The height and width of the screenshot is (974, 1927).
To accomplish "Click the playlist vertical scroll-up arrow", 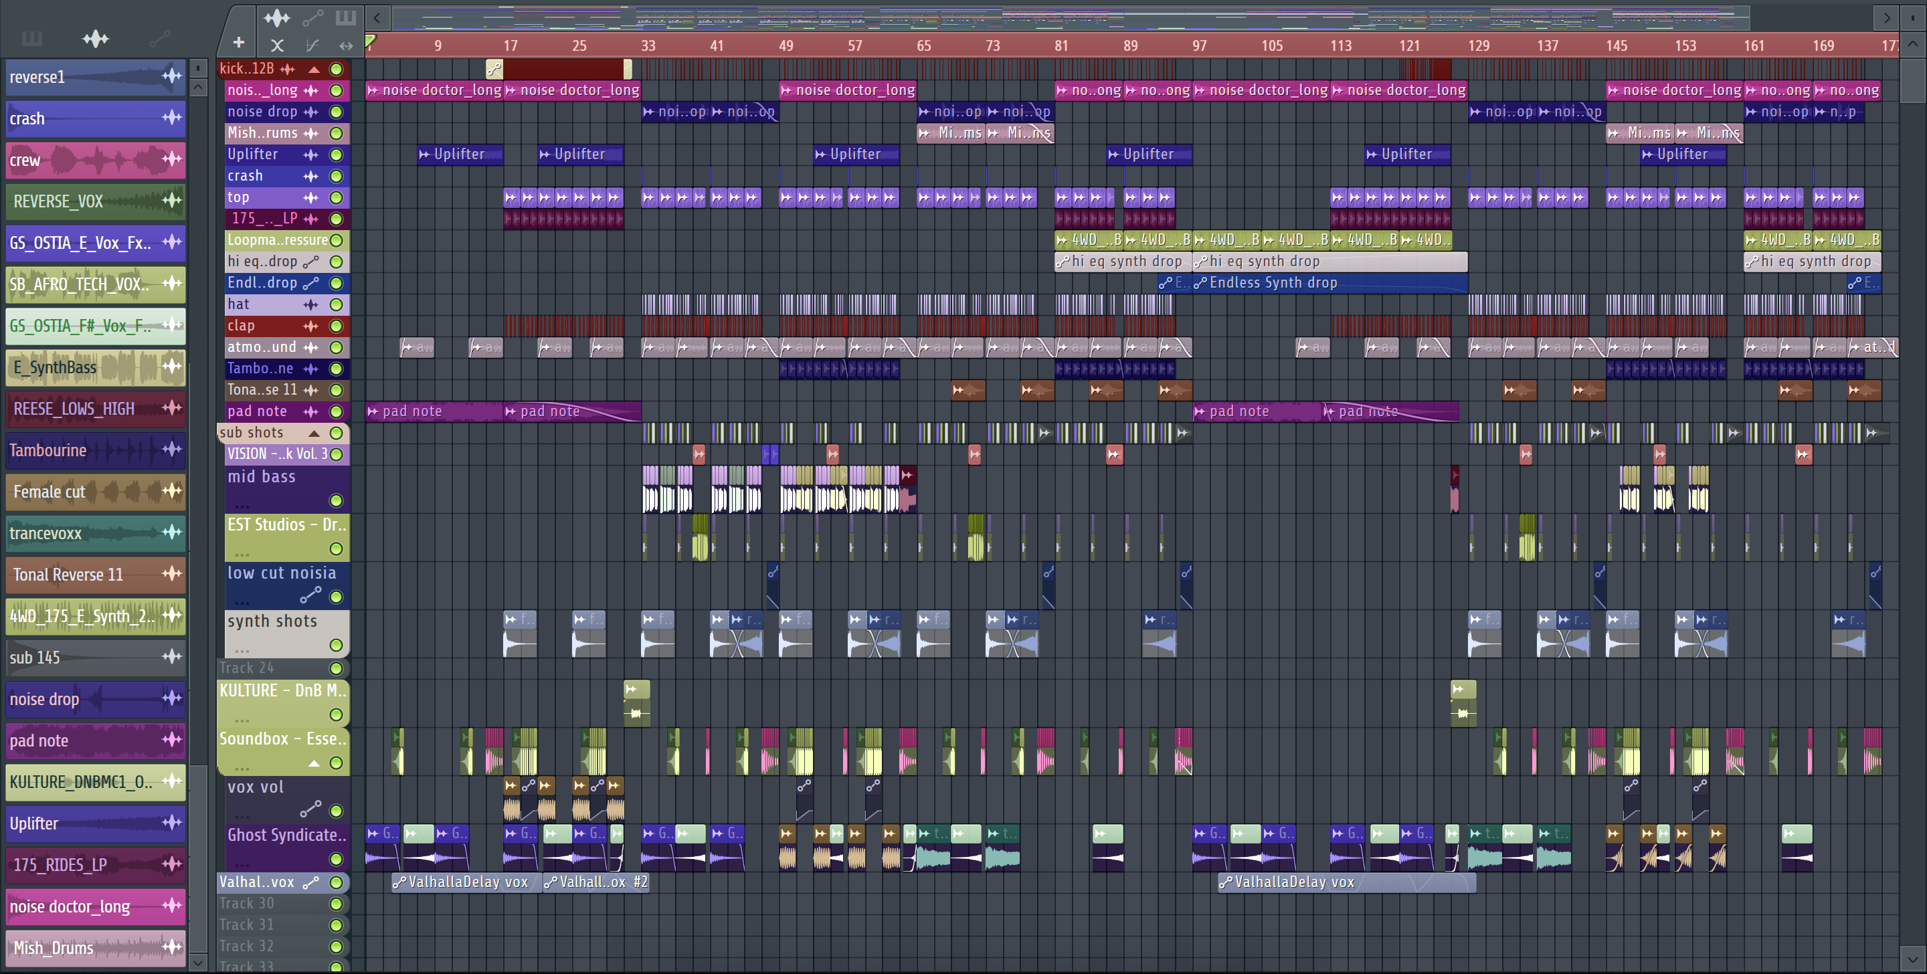I will point(1913,43).
